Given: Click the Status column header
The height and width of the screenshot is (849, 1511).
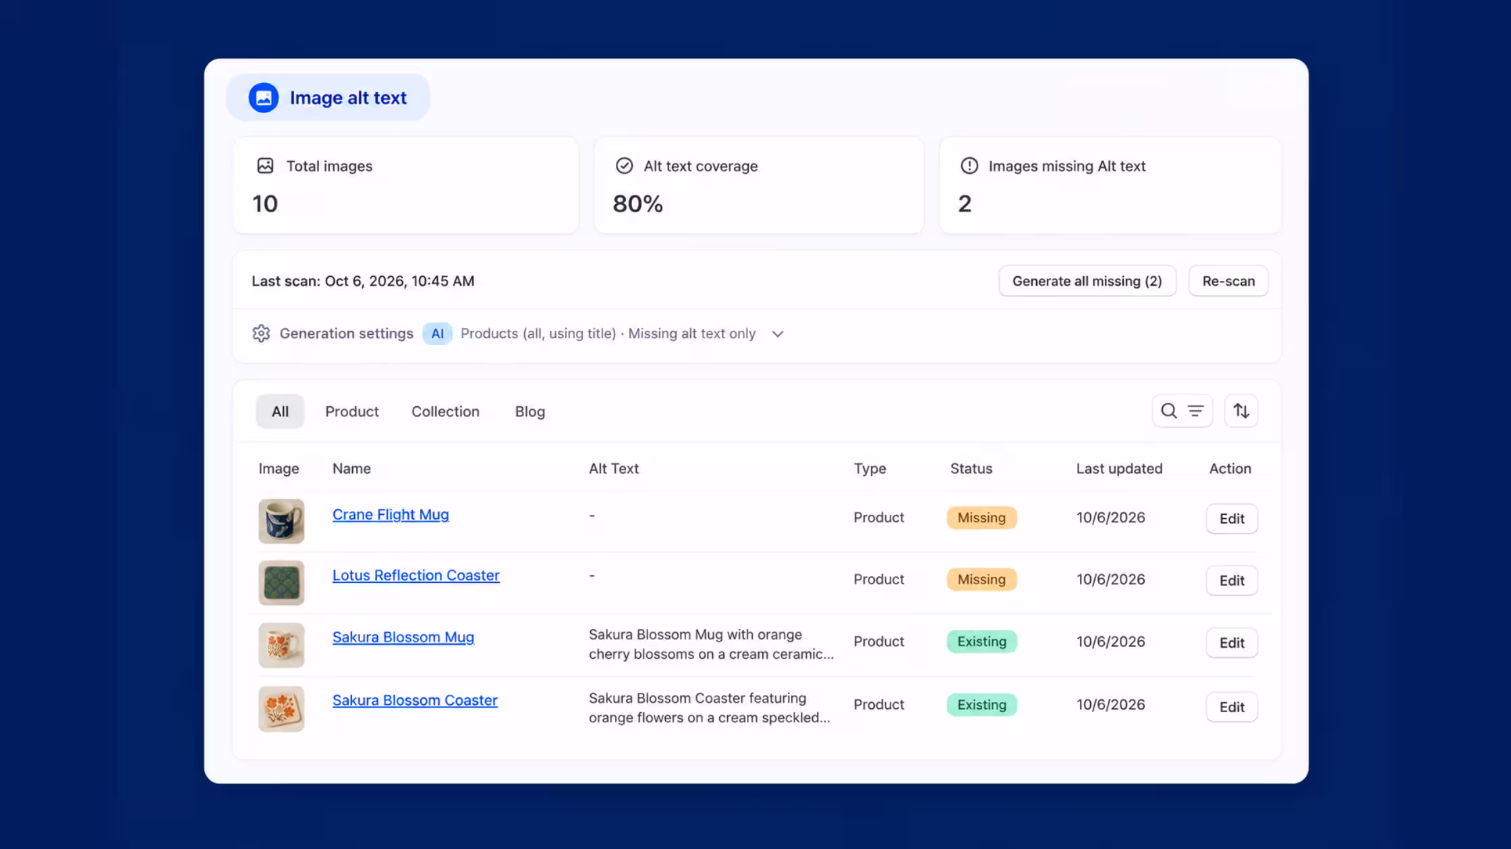Looking at the screenshot, I should tap(971, 469).
